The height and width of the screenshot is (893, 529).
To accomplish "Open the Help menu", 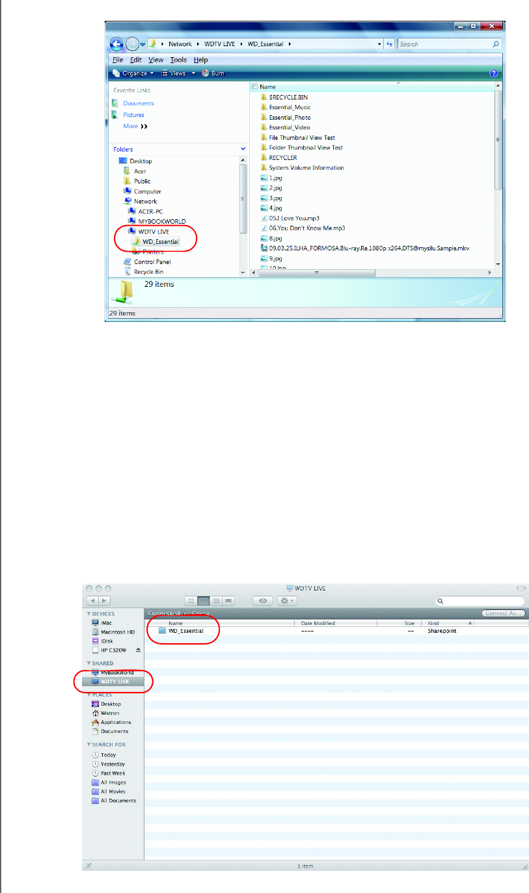I will pos(200,60).
